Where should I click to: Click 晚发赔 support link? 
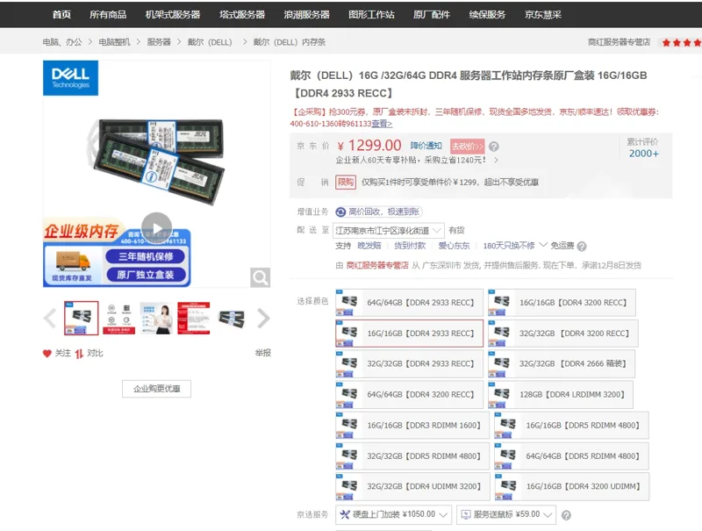tap(369, 246)
